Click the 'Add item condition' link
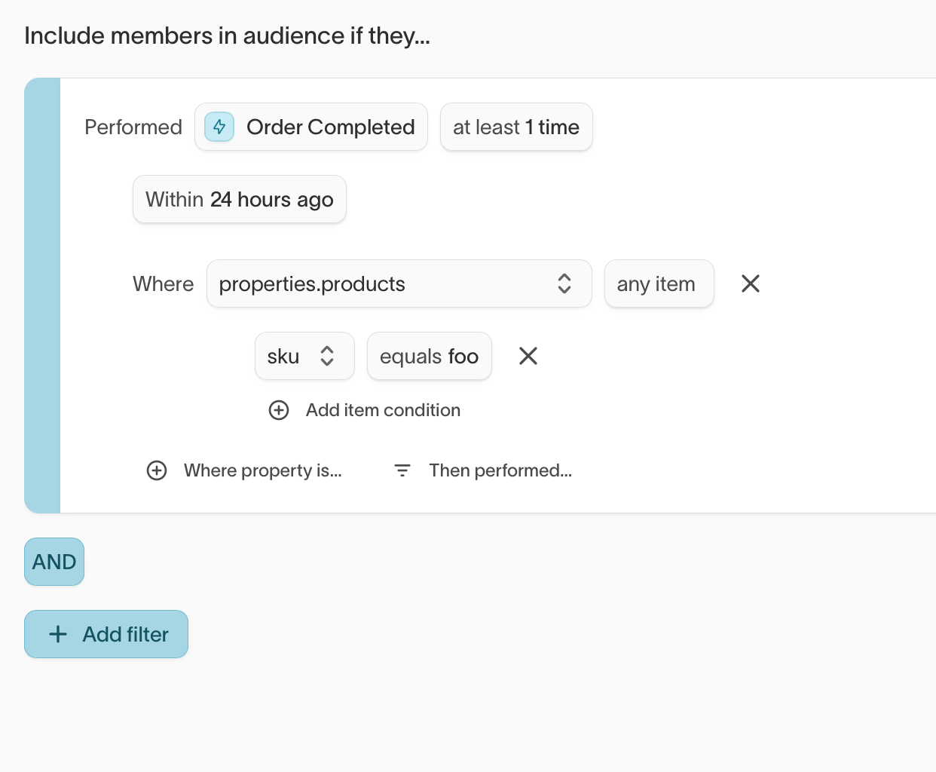Image resolution: width=936 pixels, height=772 pixels. pos(383,410)
